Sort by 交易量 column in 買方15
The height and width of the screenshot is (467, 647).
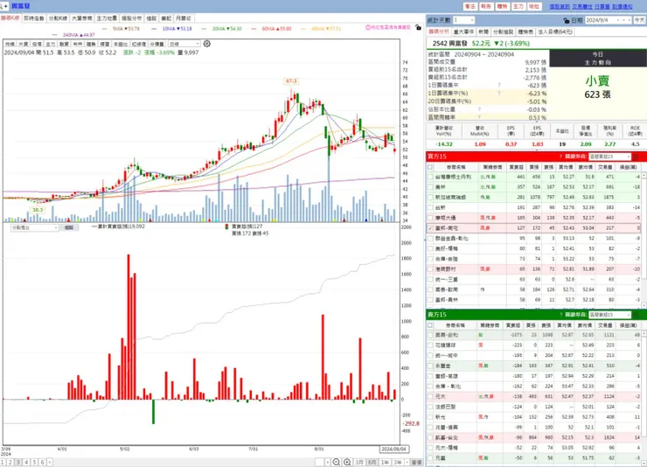605,167
